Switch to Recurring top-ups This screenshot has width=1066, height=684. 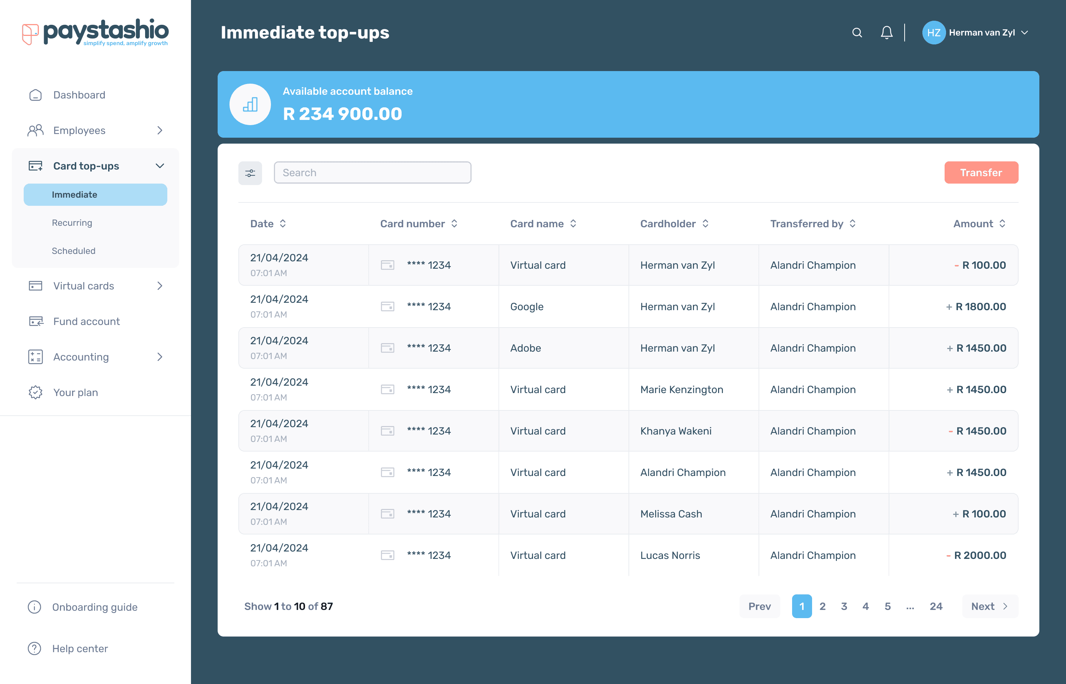point(72,222)
